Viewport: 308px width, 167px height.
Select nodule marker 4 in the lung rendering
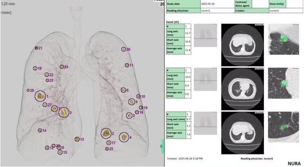[x=124, y=137]
